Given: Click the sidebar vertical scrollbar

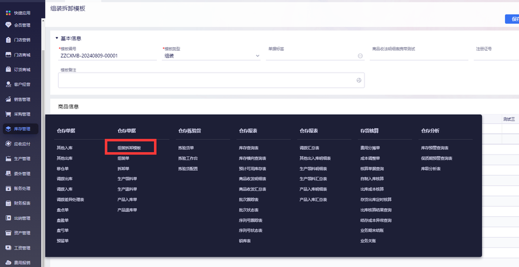Looking at the screenshot, I should pos(43,132).
